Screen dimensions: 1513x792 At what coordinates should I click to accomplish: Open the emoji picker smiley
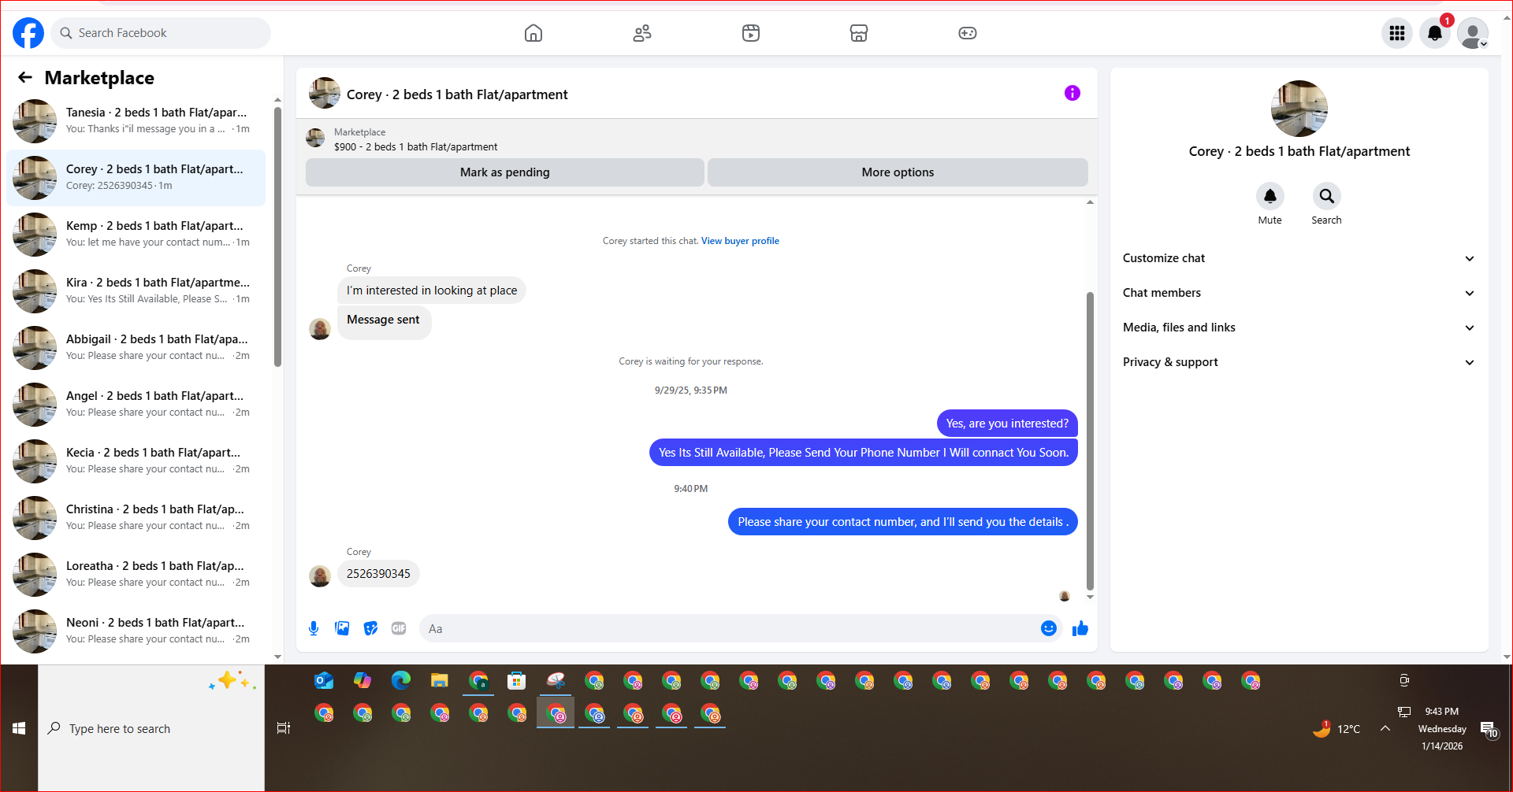click(x=1049, y=628)
